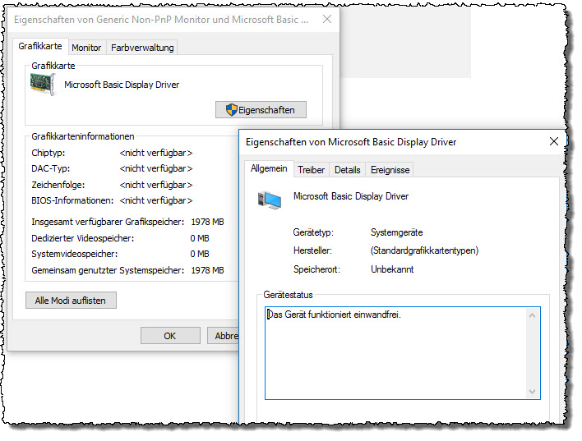The width and height of the screenshot is (582, 441).
Task: Click the Hersteller label
Action: [x=312, y=250]
